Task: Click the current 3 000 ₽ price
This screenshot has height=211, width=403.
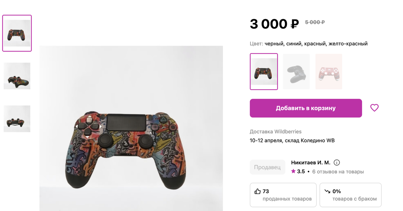Action: pyautogui.click(x=274, y=24)
